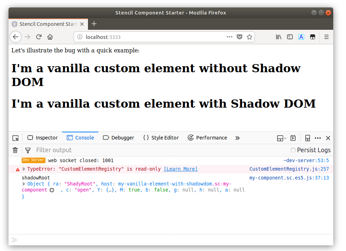Show the sidebars panel
The height and width of the screenshot is (251, 346).
tap(290, 37)
